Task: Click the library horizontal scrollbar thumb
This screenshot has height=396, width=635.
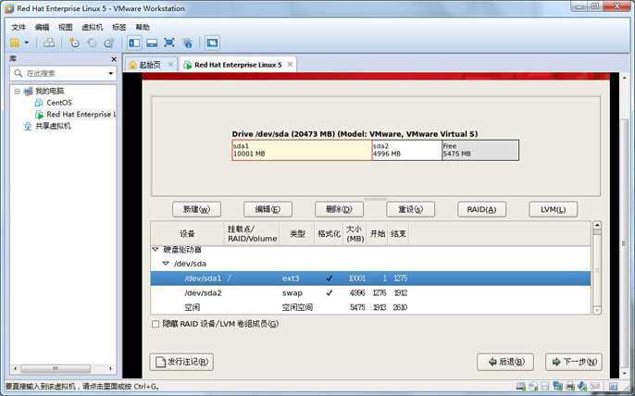Action: [x=56, y=368]
